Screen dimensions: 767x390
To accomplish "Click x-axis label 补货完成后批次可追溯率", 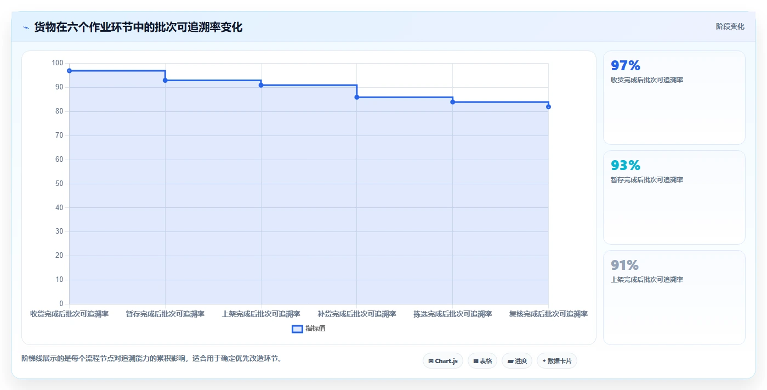I will pos(357,314).
